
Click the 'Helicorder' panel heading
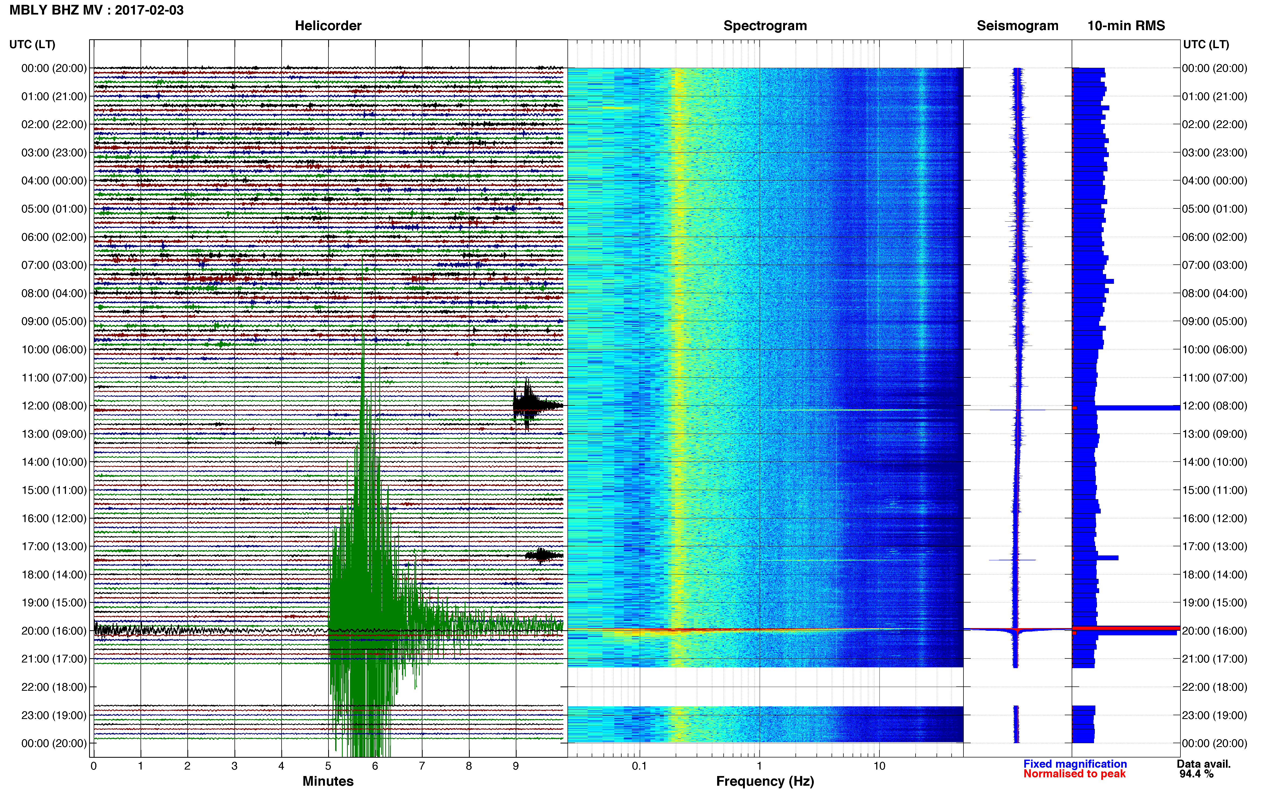pyautogui.click(x=328, y=25)
